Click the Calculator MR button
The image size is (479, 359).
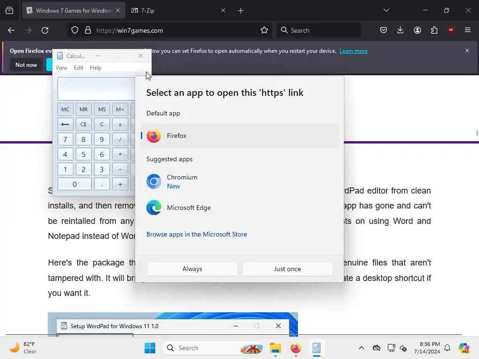point(83,109)
